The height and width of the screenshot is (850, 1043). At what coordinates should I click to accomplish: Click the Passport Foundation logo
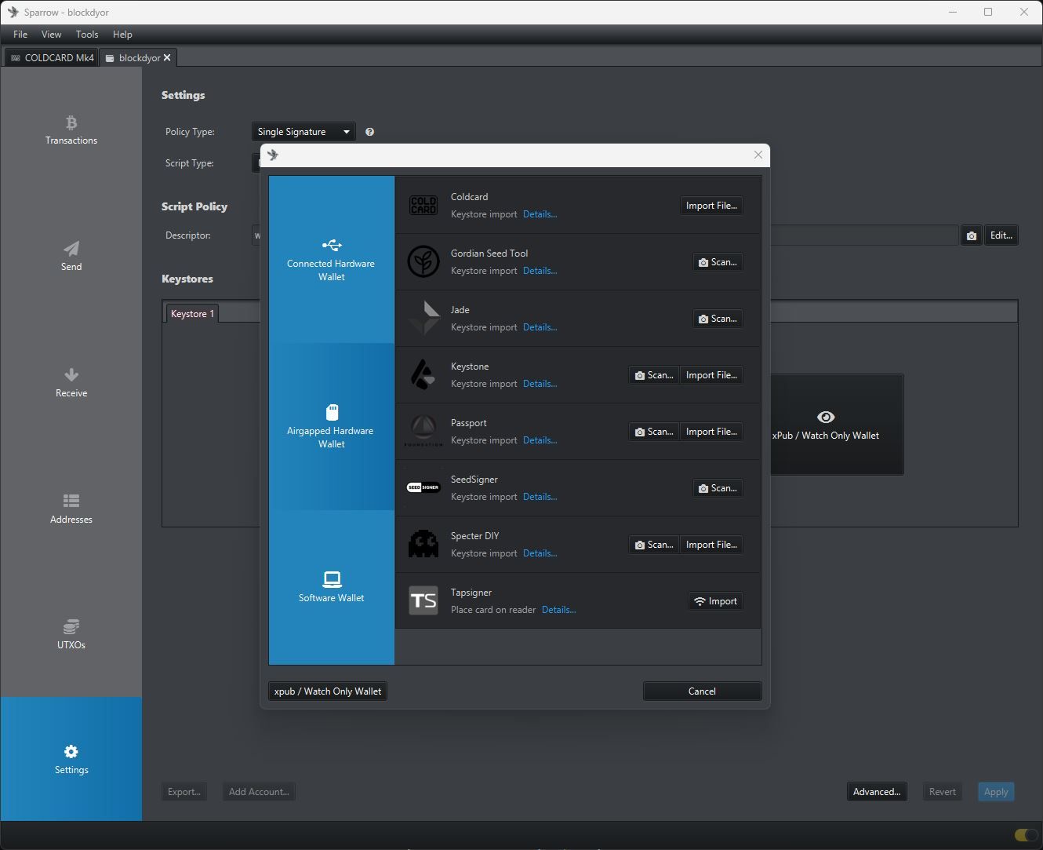423,431
